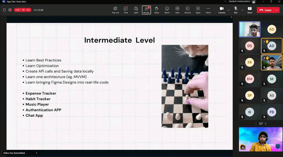The height and width of the screenshot is (157, 283).
Task: Open the More options menu
Action: [x=208, y=10]
